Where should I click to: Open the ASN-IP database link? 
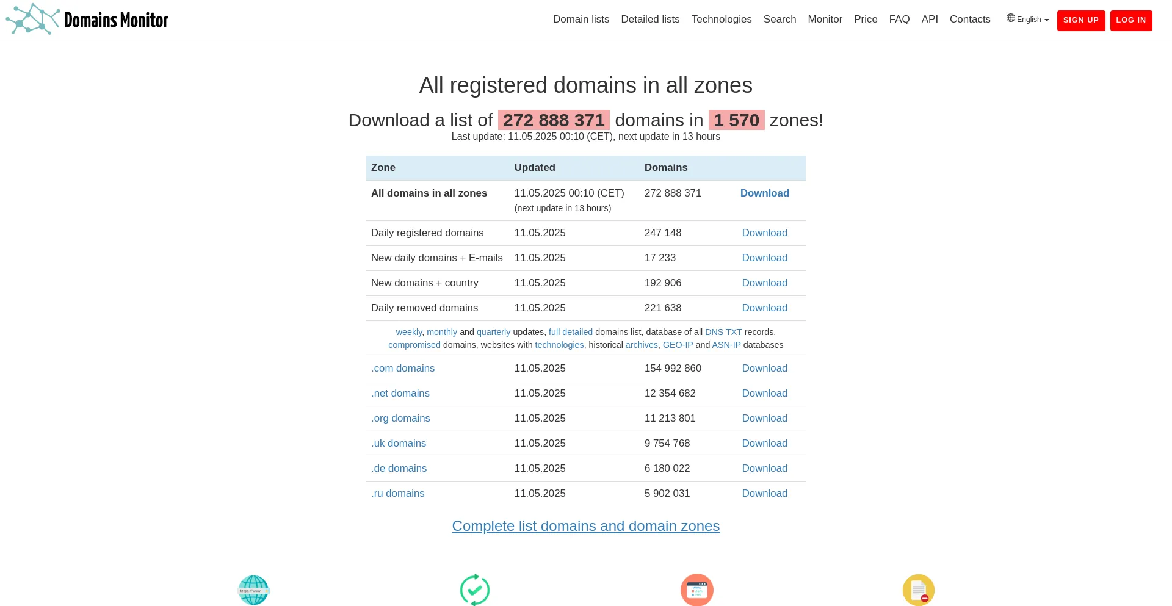[726, 345]
